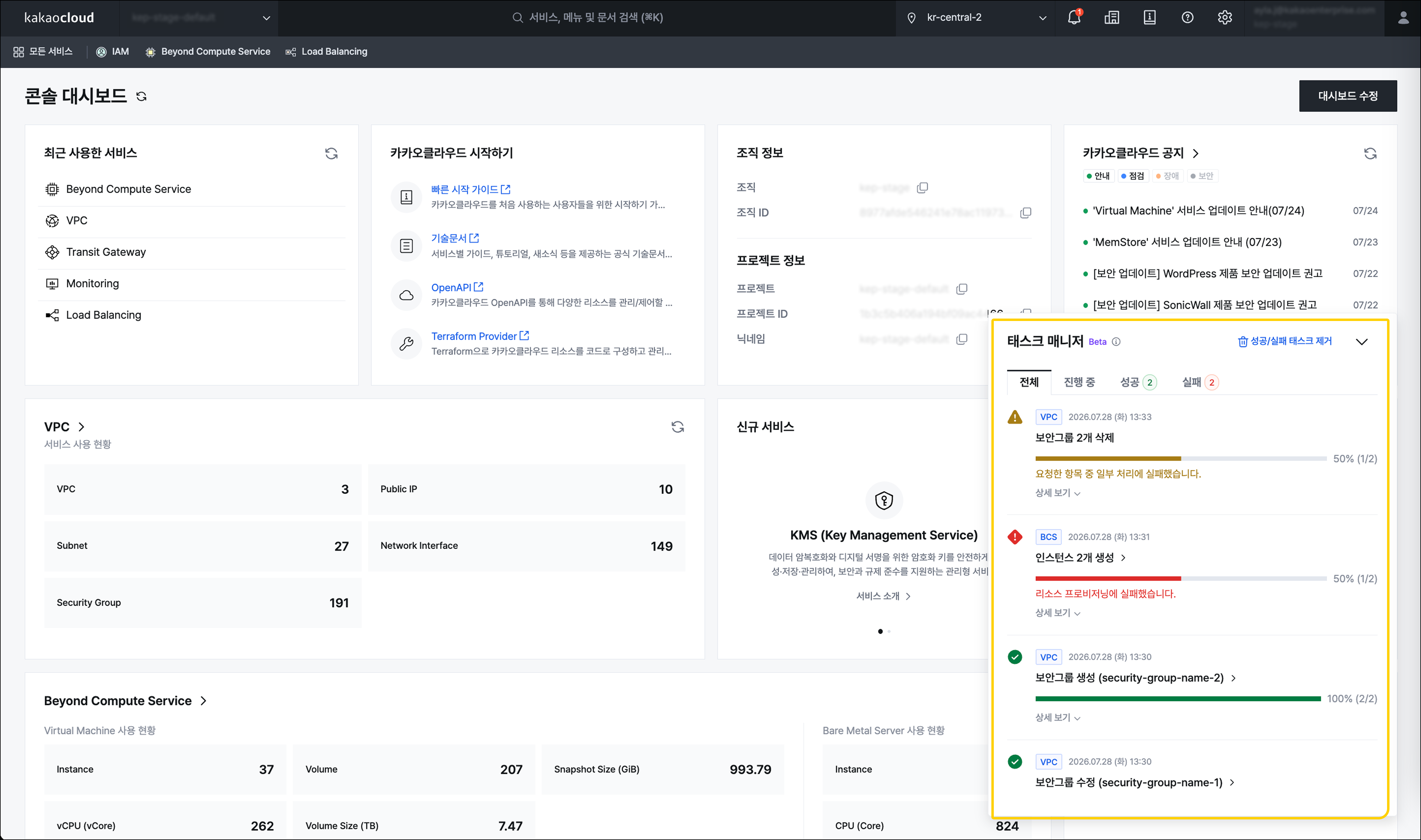
Task: Refresh the KakaoCloud notice card
Action: (1370, 154)
